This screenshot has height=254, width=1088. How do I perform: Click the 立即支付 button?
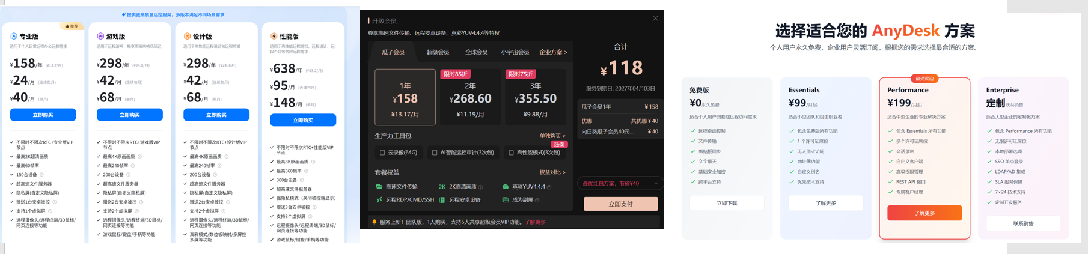620,204
